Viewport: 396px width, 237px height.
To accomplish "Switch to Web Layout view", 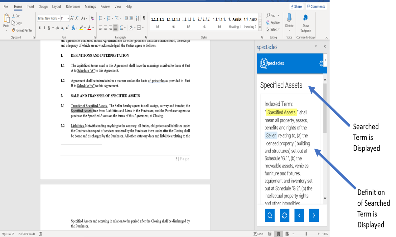I will click(x=287, y=234).
